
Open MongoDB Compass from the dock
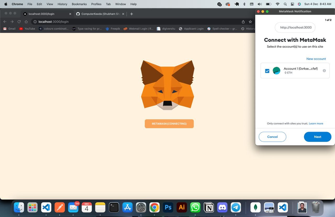click(255, 207)
